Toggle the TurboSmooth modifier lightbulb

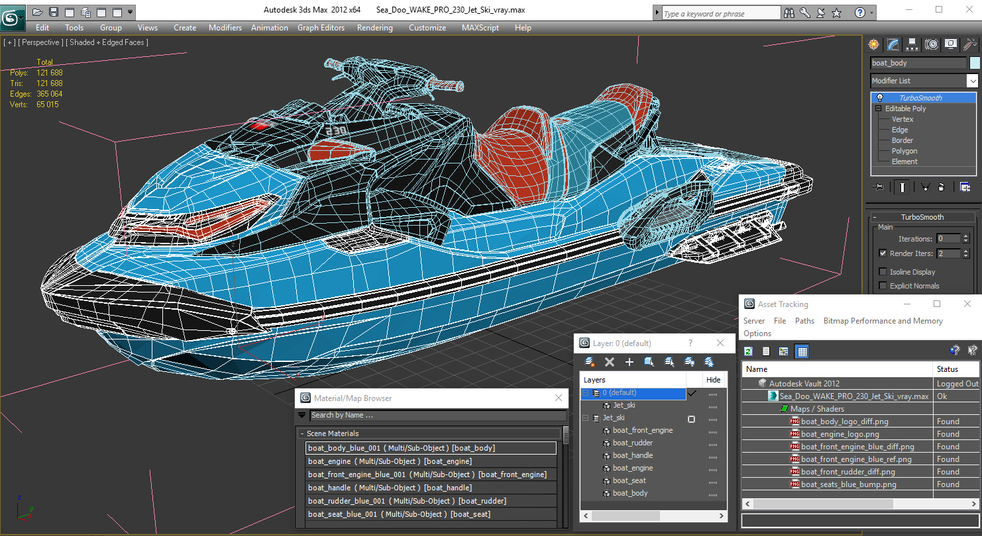pyautogui.click(x=879, y=98)
